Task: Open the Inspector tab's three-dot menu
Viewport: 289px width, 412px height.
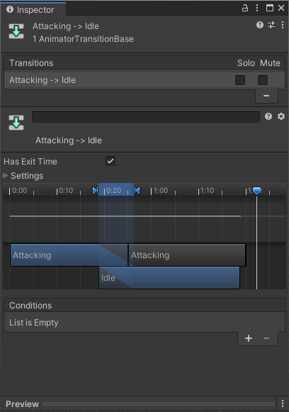Action: [257, 8]
